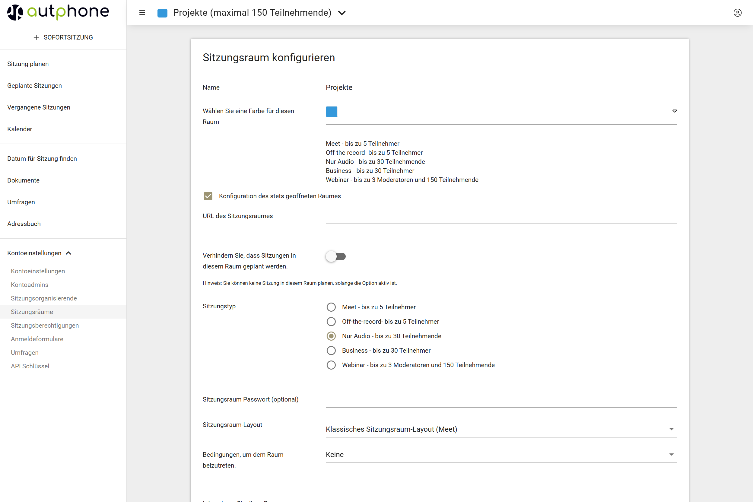Select Meet - bis zu 5 Teilnehmer

[x=331, y=307]
